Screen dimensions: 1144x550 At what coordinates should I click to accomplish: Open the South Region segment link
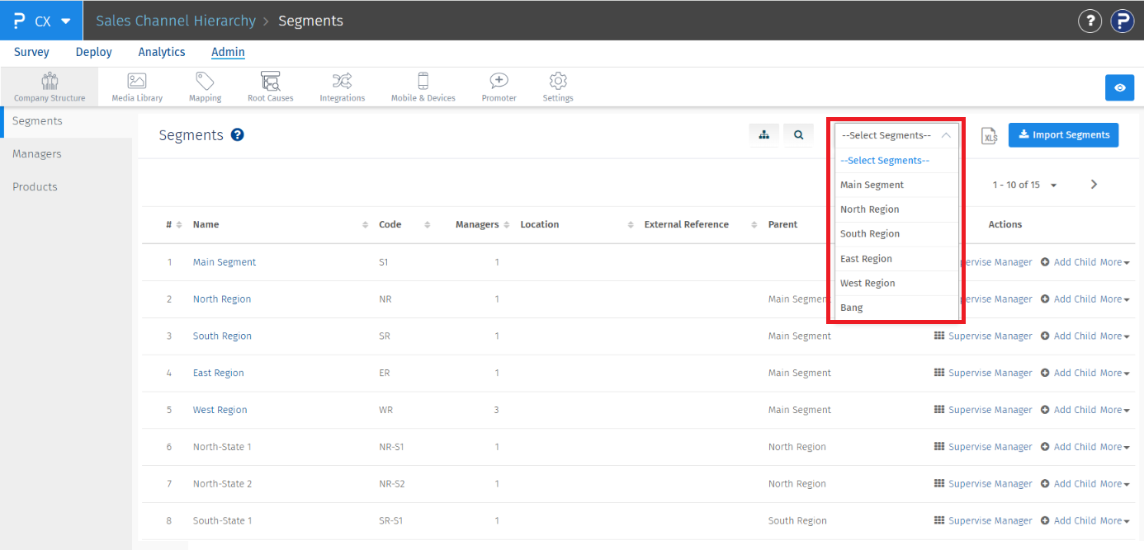pos(222,336)
